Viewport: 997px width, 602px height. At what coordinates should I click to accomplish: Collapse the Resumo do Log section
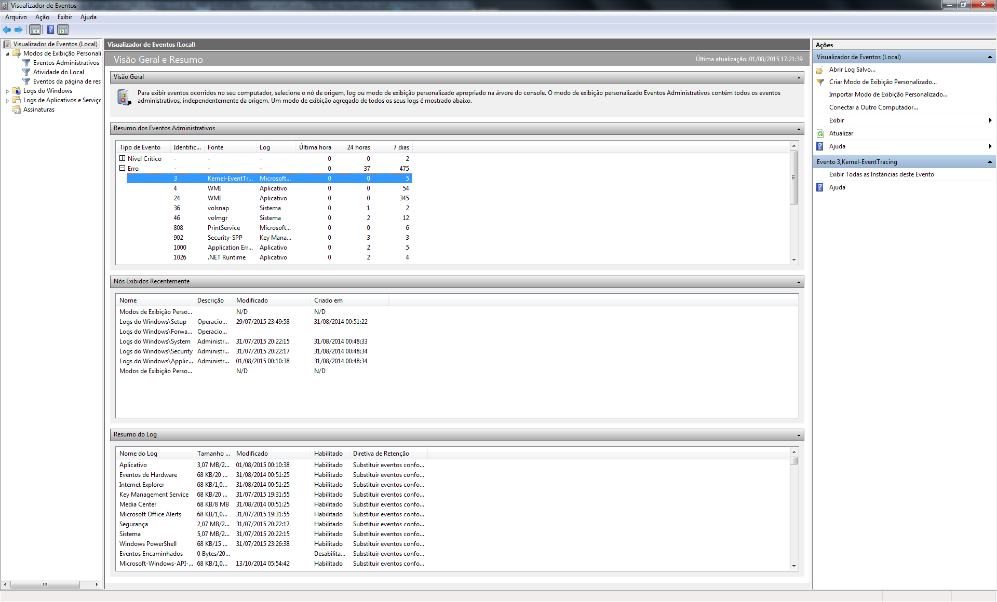click(x=799, y=435)
